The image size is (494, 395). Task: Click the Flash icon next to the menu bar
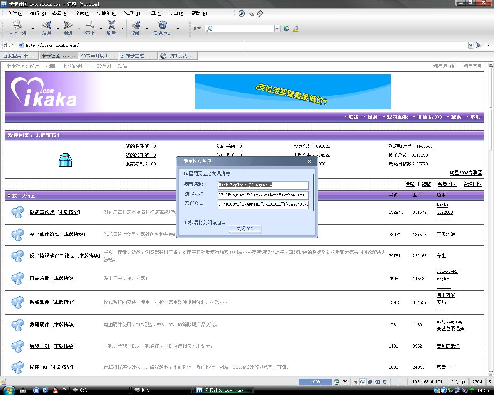[242, 14]
